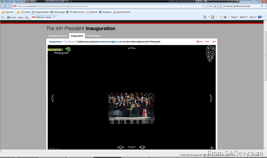Click the browser home icon
267x158 pixels.
click(x=205, y=17)
